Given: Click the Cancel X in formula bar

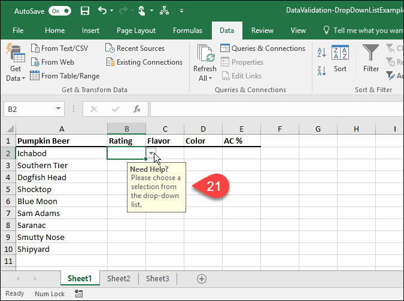Looking at the screenshot, I should click(x=94, y=110).
